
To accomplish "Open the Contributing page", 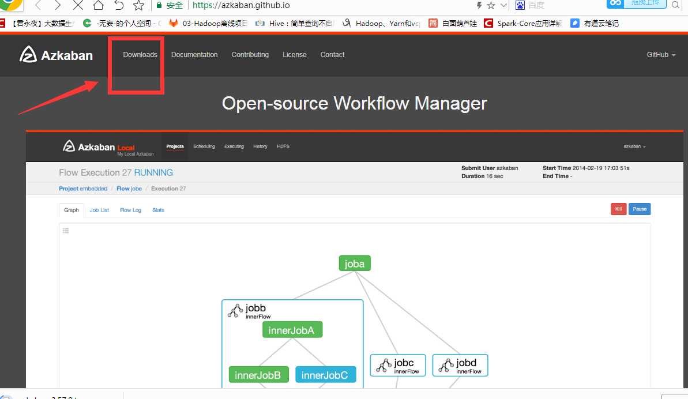I will (x=250, y=55).
